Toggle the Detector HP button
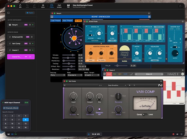The image size is (187, 139). point(99,109)
